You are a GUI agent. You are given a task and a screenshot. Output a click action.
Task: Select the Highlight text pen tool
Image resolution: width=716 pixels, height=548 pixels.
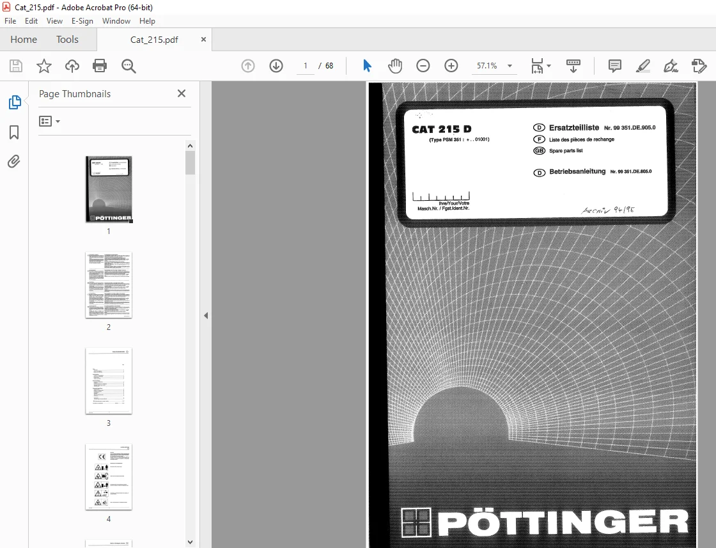click(x=643, y=66)
